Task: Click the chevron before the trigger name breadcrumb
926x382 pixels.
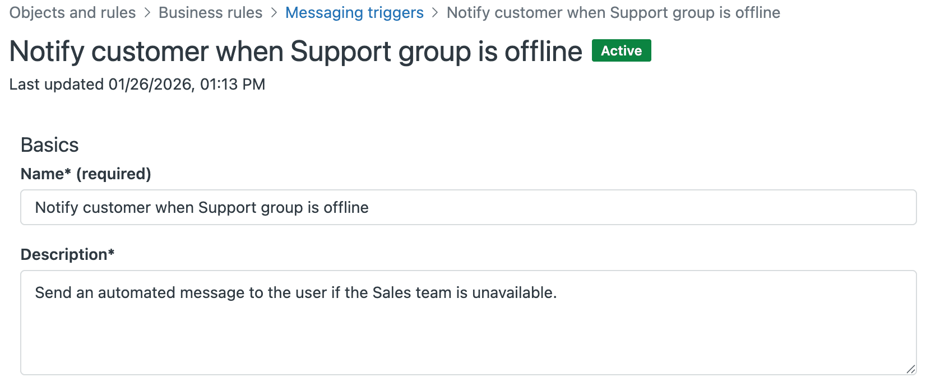Action: tap(434, 12)
